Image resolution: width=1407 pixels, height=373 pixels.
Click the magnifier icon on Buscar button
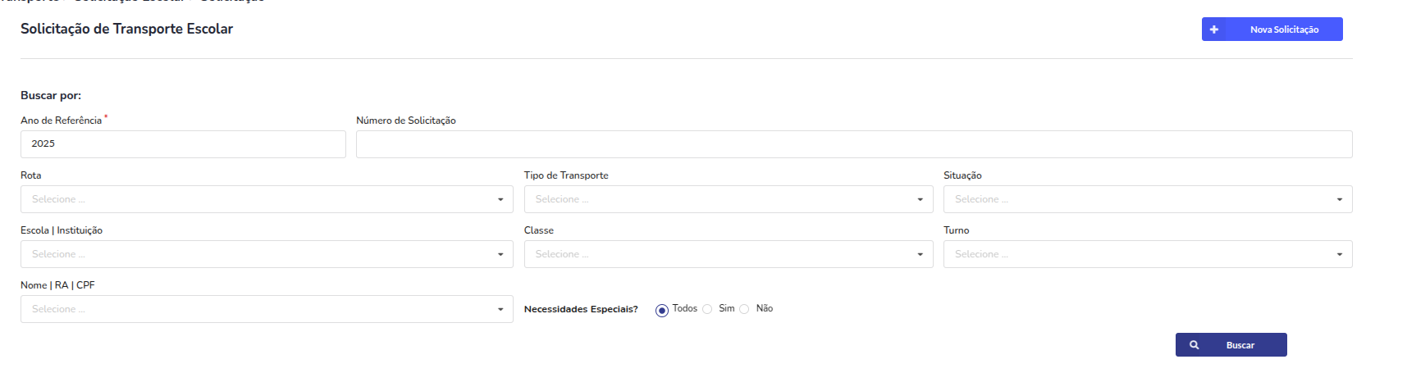(1195, 345)
